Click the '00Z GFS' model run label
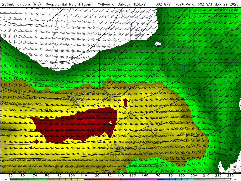 click(x=163, y=4)
